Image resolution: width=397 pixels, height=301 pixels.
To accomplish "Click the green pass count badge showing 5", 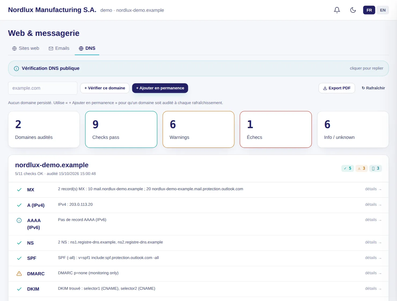I will pos(348,168).
